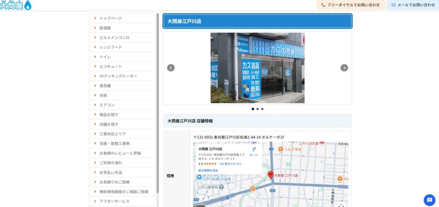439x207 pixels.
Task: Select the first carousel dot indicator
Action: [x=253, y=109]
